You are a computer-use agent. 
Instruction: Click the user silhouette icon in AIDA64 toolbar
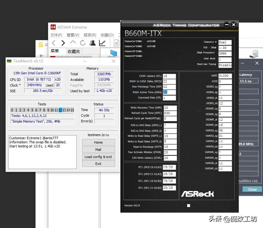click(92, 43)
